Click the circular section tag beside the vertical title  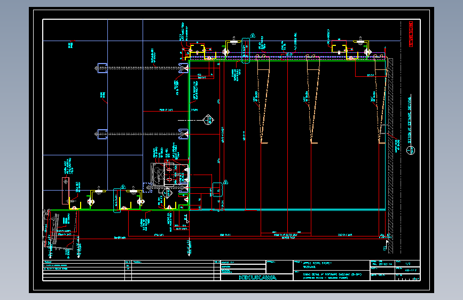point(411,151)
